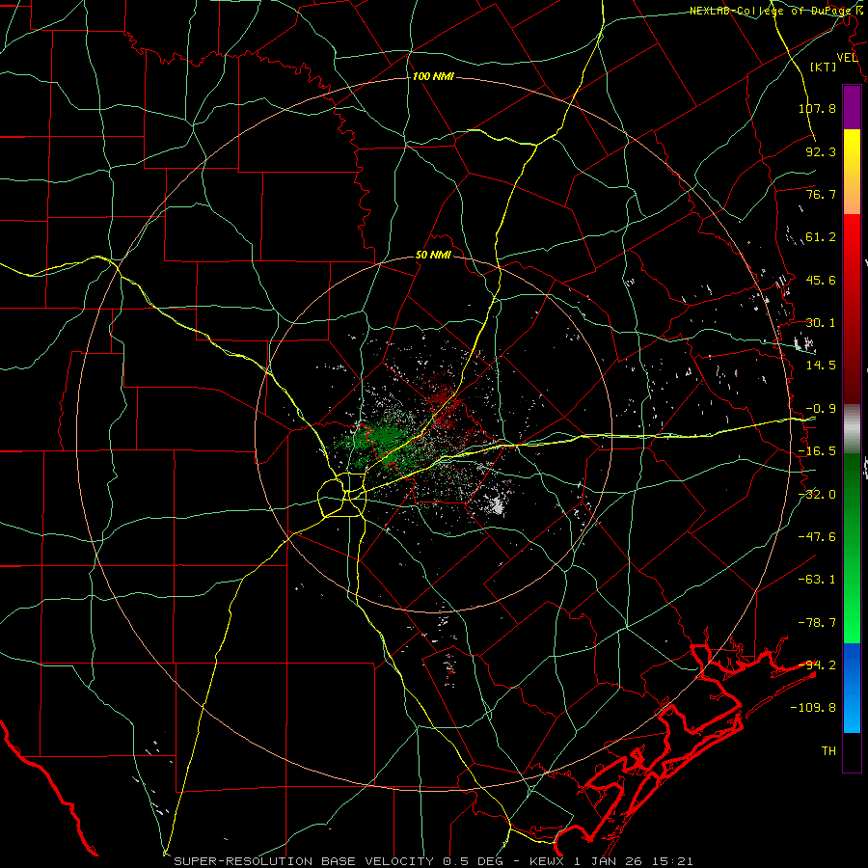This screenshot has height=868, width=868.
Task: Click the 76.7 velocity legend value
Action: (821, 194)
